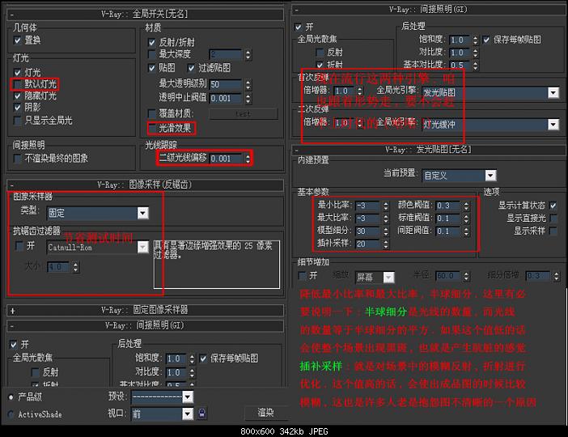The image size is (568, 437).
Task: Toggle the 贴图 maps checkbox
Action: 152,68
